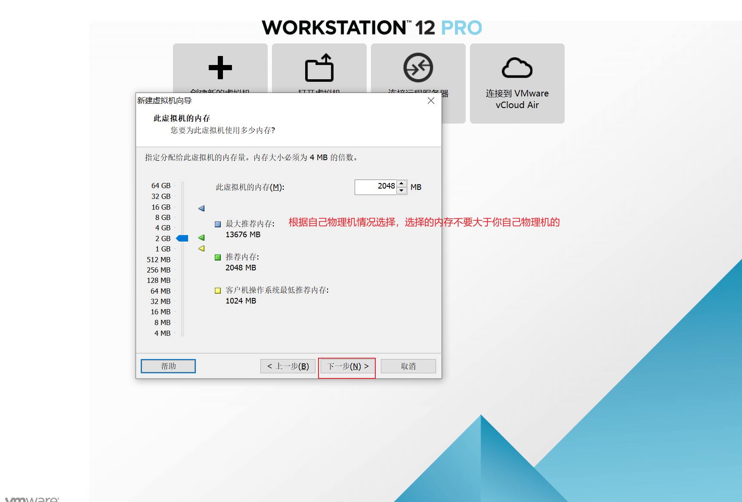Click the 4 MB label on memory scale
Screen dimensions: 742x502
point(162,333)
